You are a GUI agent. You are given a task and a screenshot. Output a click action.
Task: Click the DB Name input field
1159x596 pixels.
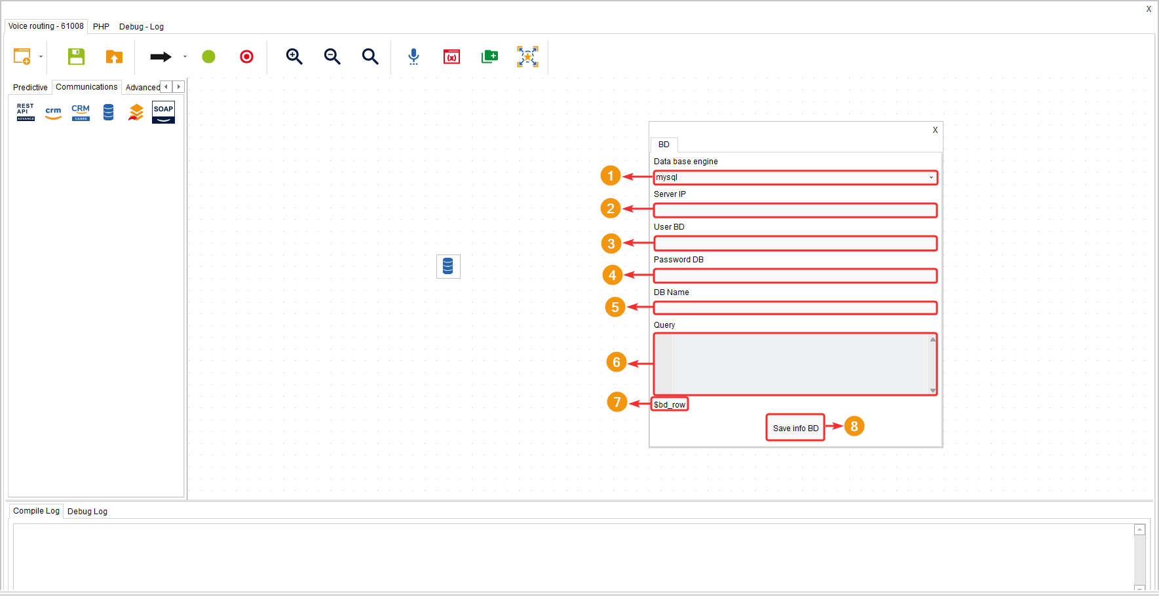795,307
